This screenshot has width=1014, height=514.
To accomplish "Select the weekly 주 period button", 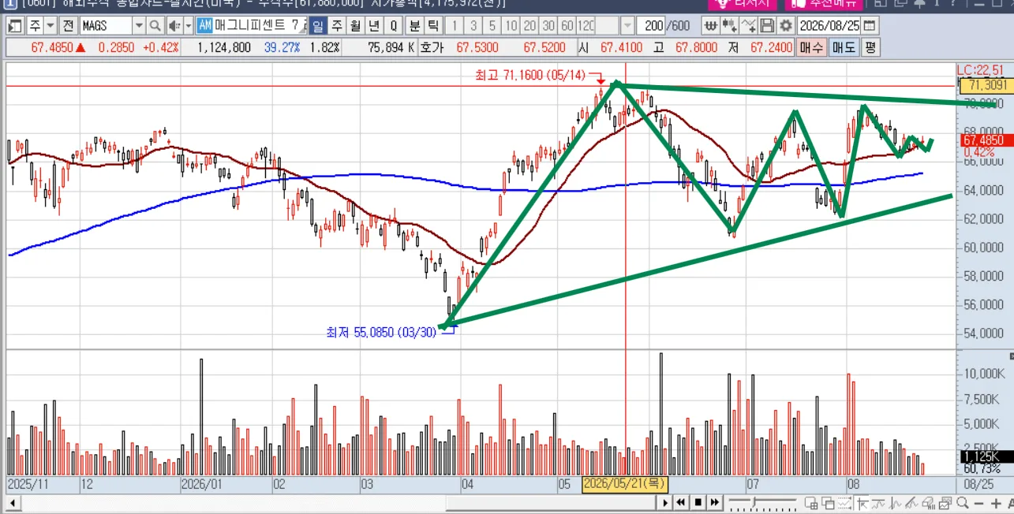I will tap(336, 25).
